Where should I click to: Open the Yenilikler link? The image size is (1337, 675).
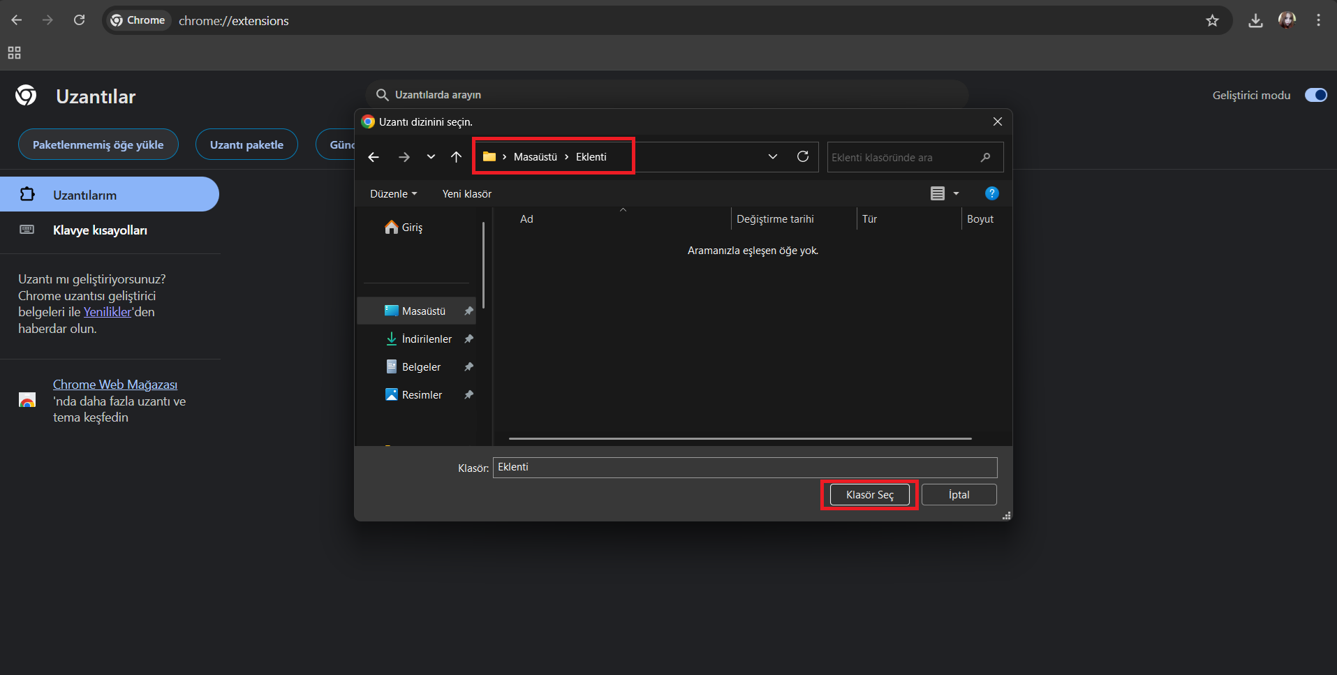[x=108, y=312]
